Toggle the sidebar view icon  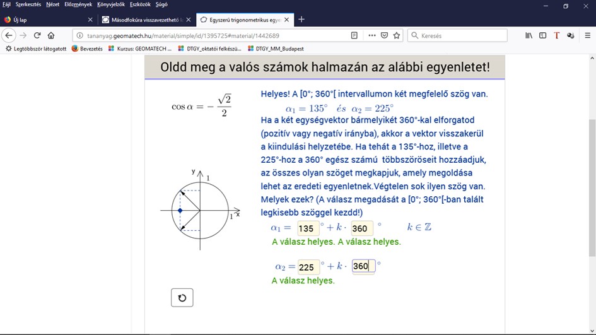[x=542, y=35]
